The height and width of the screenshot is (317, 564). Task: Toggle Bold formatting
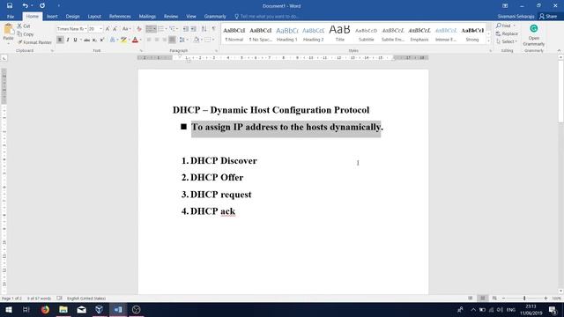[60, 40]
